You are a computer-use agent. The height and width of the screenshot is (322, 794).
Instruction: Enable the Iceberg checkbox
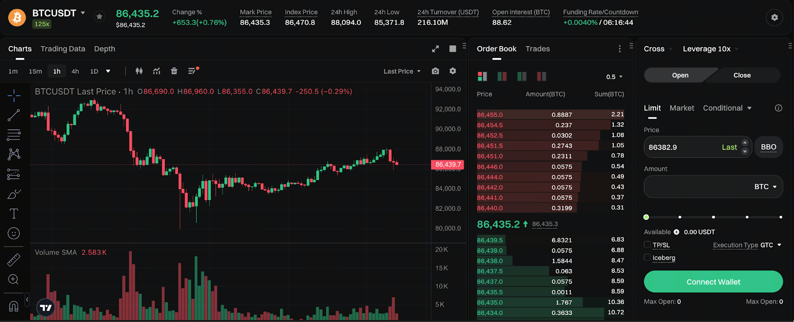pyautogui.click(x=647, y=257)
